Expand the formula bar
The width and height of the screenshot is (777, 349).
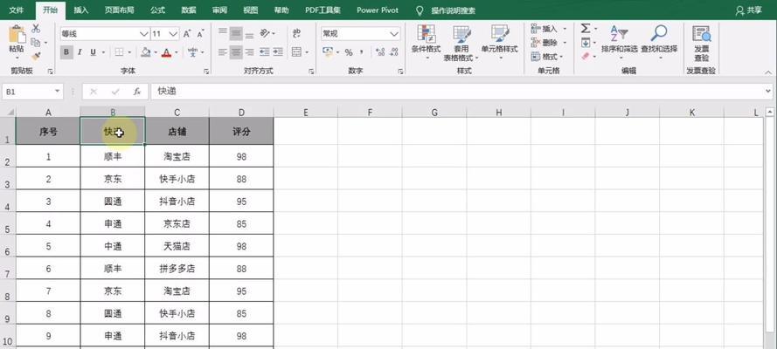pyautogui.click(x=768, y=92)
